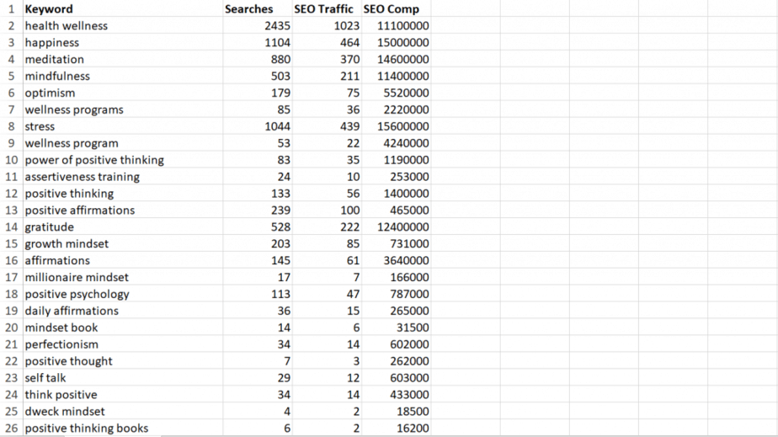This screenshot has height=437, width=778.
Task: Select the 'positive thinking books' cell
Action: click(x=86, y=429)
